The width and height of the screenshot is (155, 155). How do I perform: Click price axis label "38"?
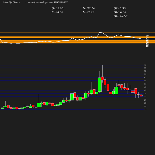click(145, 94)
